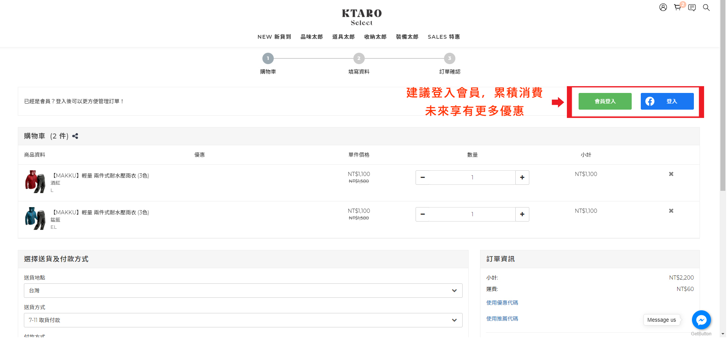
Task: Open the shopping cart icon
Action: 677,7
